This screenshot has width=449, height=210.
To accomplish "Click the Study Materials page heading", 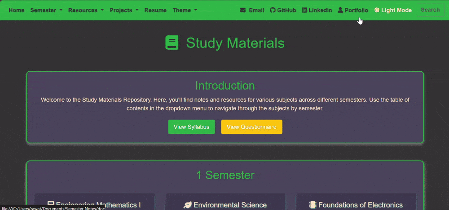I will point(235,43).
